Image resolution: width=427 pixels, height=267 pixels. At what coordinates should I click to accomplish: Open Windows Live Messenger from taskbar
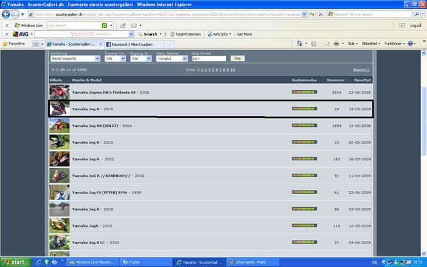click(x=93, y=262)
